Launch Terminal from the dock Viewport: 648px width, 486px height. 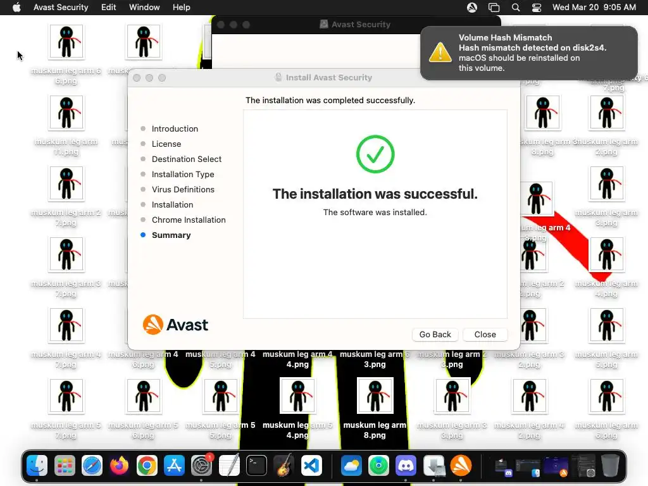tap(256, 466)
